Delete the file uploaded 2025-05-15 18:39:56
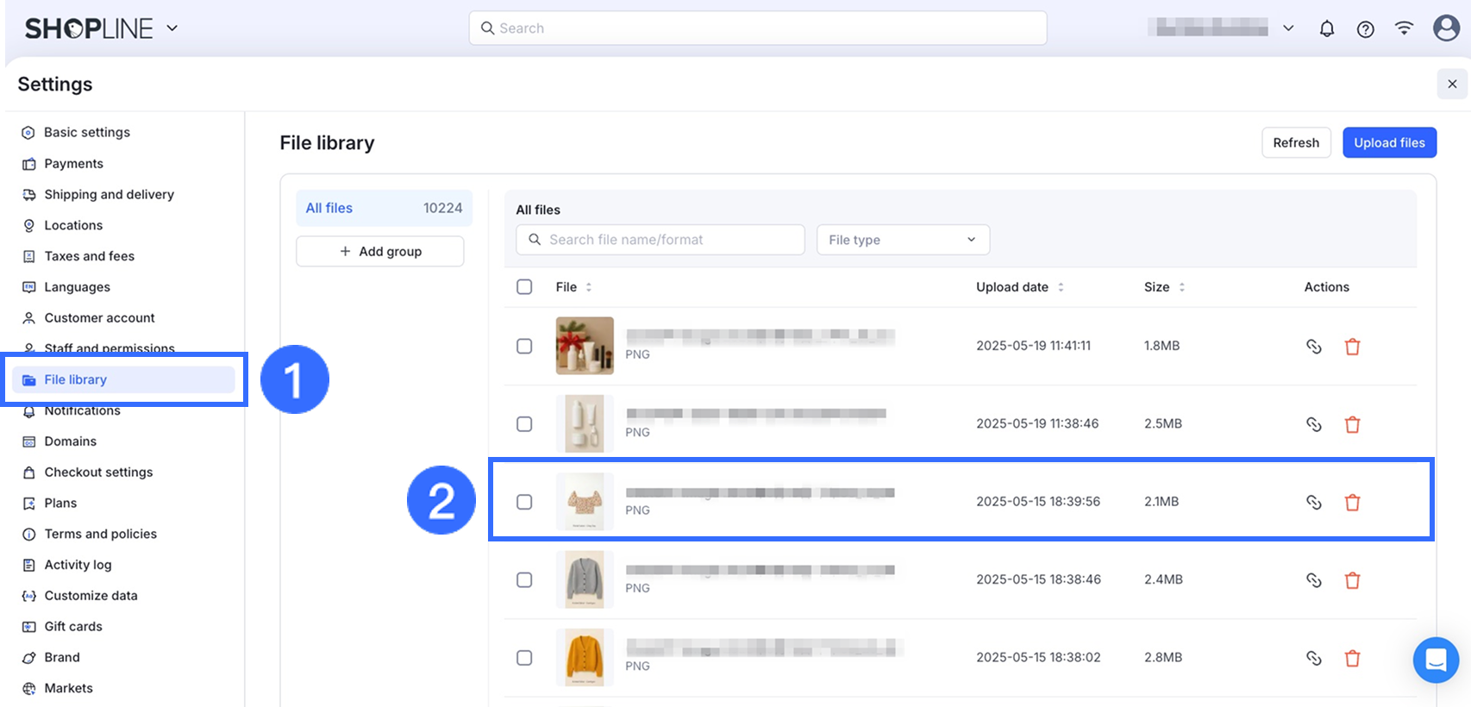Image resolution: width=1471 pixels, height=707 pixels. pyautogui.click(x=1353, y=502)
